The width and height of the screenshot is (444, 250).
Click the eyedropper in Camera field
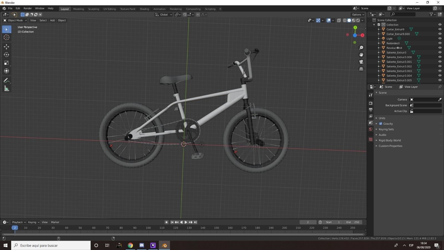(x=440, y=99)
